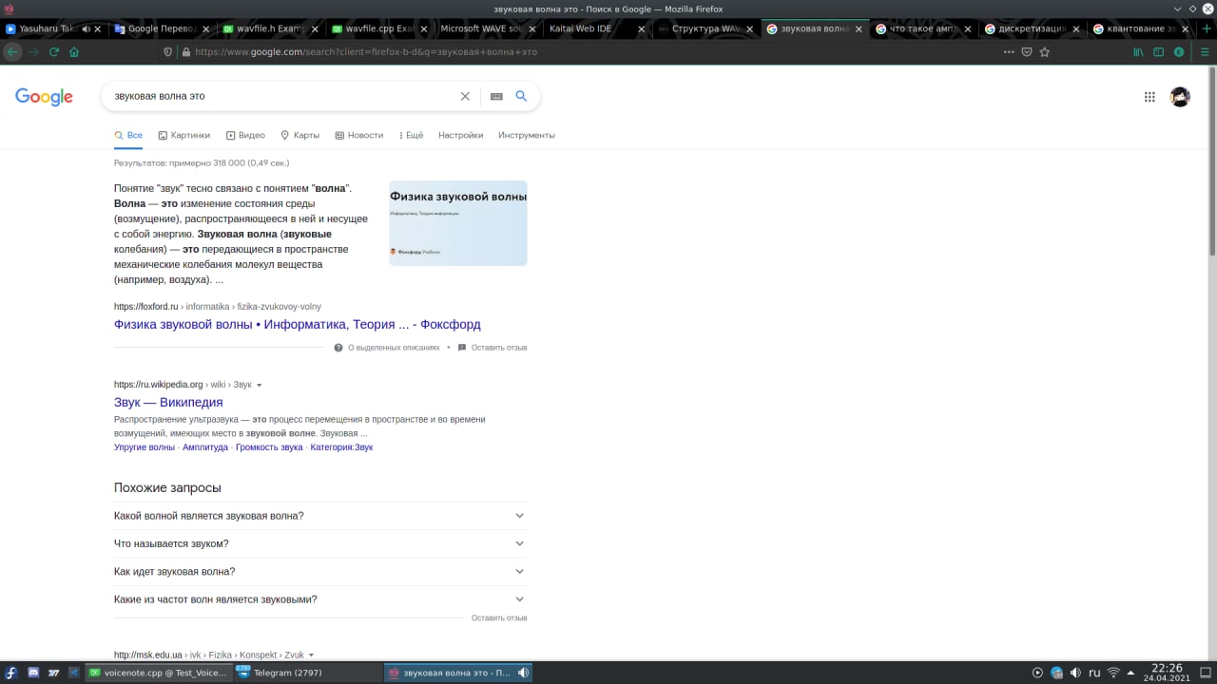This screenshot has width=1217, height=684.
Task: Click the Google logo
Action: coord(44,97)
